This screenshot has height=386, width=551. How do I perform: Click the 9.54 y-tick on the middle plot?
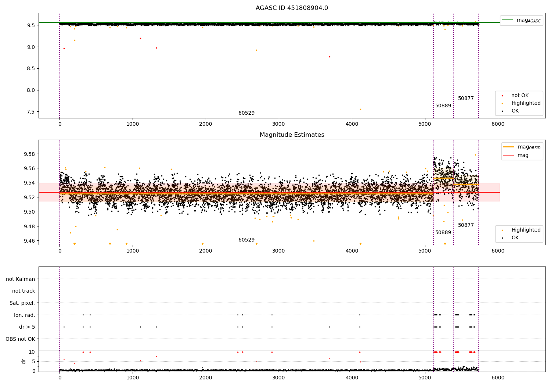pos(30,183)
